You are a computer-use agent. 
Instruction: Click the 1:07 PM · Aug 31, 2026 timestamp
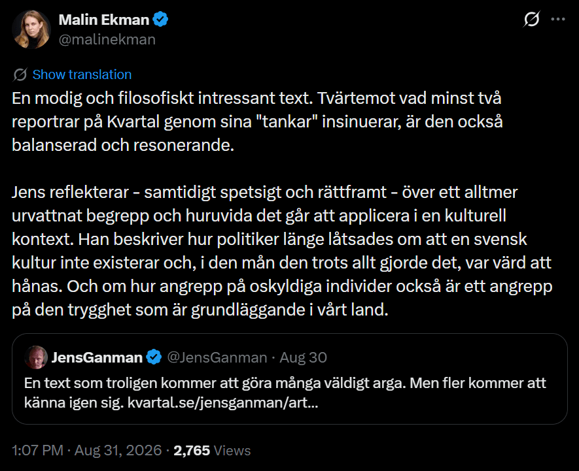87,450
